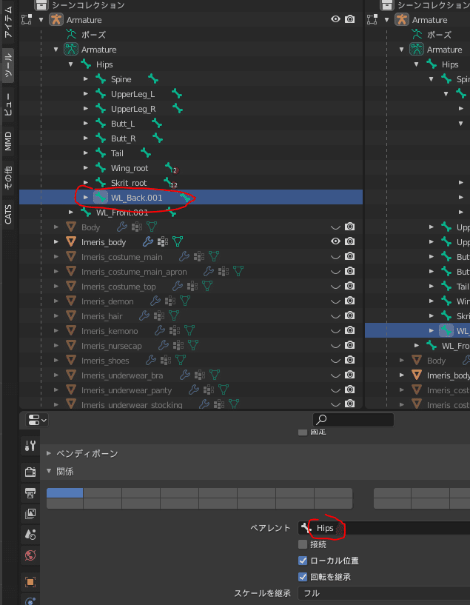This screenshot has width=470, height=605.
Task: Switch to the ツール sidebar tab
Action: pos(8,65)
